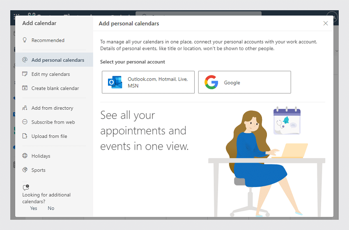349x230 pixels.
Task: Select Add personal calendars in sidebar
Action: (x=54, y=60)
